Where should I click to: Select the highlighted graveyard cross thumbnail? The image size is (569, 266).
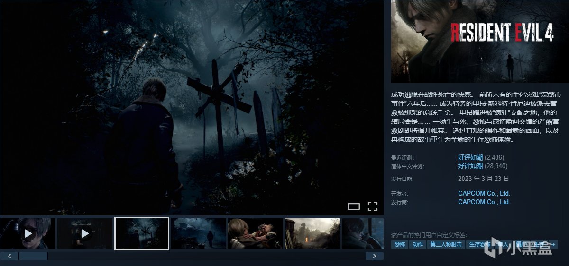142,233
